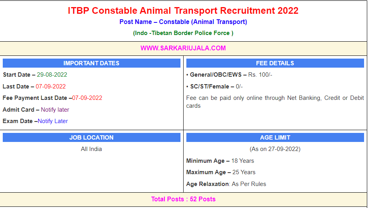Click the Net Banking payment note paragraph
Image resolution: width=368 pixels, height=208 pixels.
tap(275, 102)
